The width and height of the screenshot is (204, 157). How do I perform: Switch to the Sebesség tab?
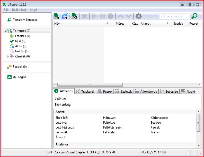pos(169,92)
